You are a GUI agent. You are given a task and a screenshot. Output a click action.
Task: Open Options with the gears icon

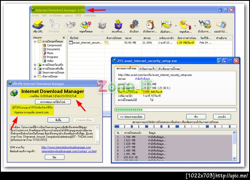point(134,25)
